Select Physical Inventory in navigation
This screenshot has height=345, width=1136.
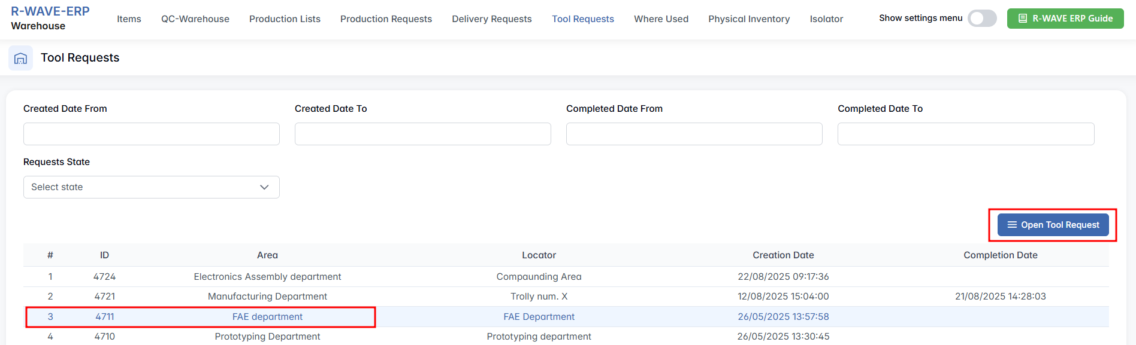click(x=749, y=19)
